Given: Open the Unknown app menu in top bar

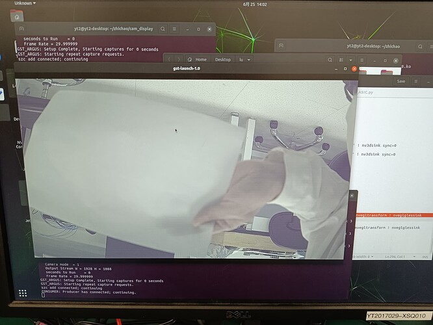Looking at the screenshot, I should click(x=25, y=3).
